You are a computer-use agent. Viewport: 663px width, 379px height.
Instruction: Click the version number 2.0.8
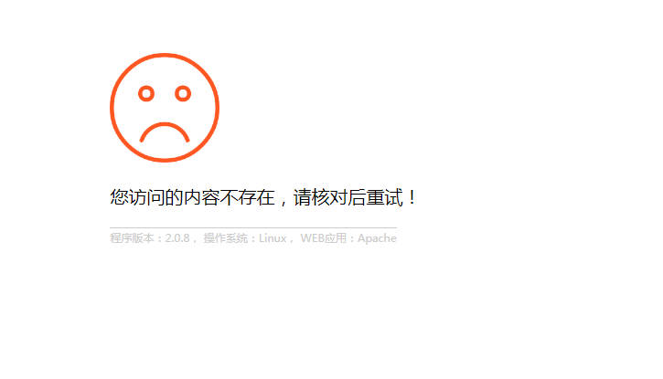coord(177,238)
